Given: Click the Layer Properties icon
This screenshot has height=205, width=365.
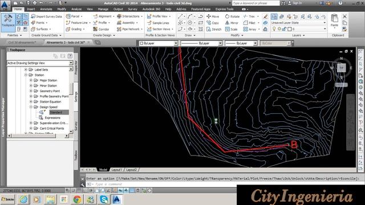Looking at the screenshot, I should [274, 17].
